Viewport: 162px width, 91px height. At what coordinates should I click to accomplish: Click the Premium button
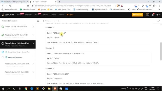[x=137, y=15]
